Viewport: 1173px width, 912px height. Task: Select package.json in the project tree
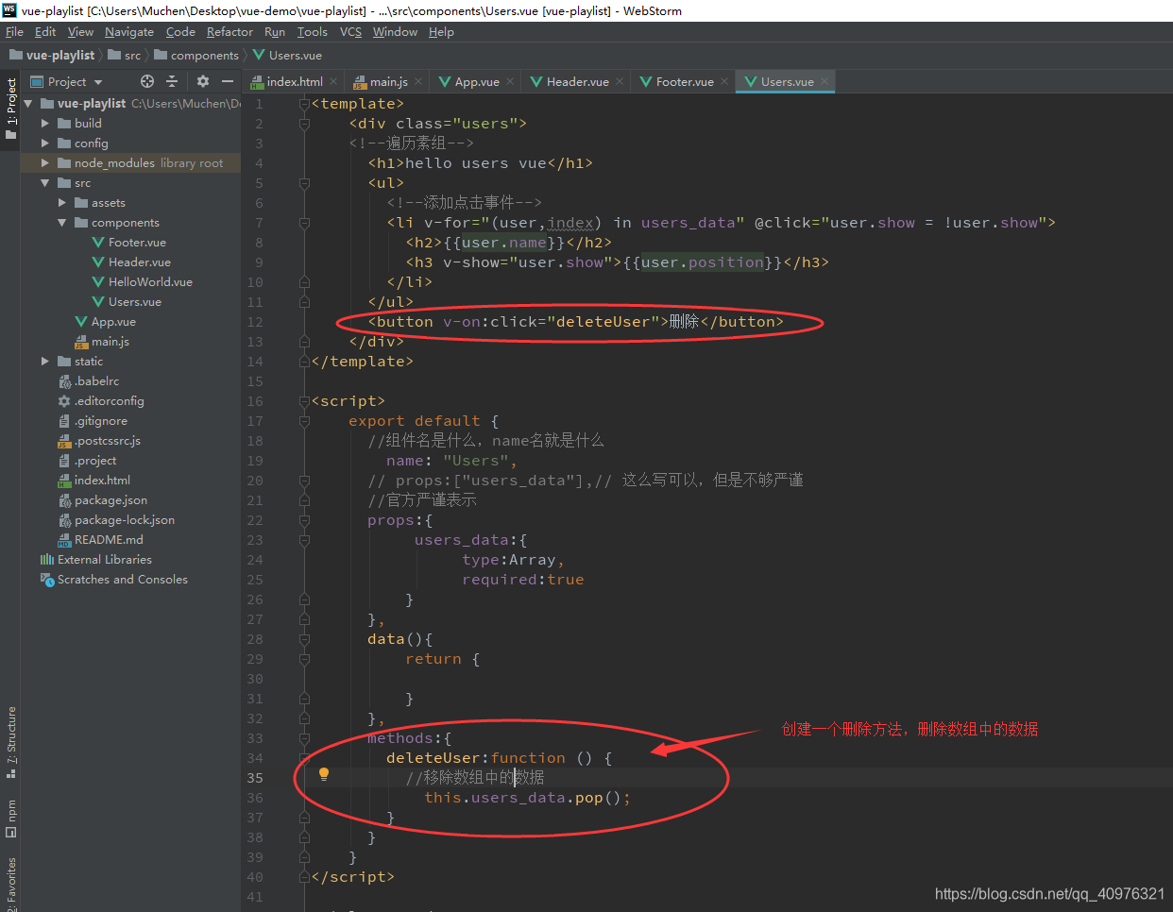click(110, 500)
